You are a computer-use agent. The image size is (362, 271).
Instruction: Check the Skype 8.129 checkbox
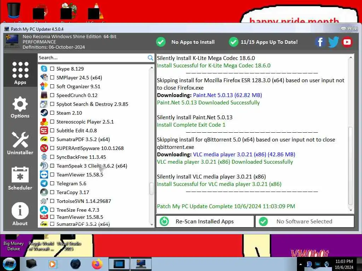click(x=52, y=69)
